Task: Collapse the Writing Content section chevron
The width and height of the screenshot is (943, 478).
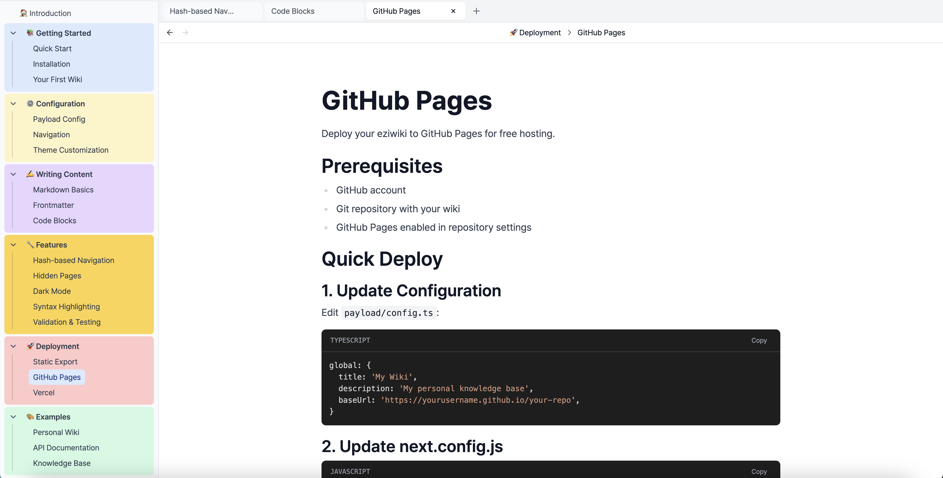Action: pos(13,174)
